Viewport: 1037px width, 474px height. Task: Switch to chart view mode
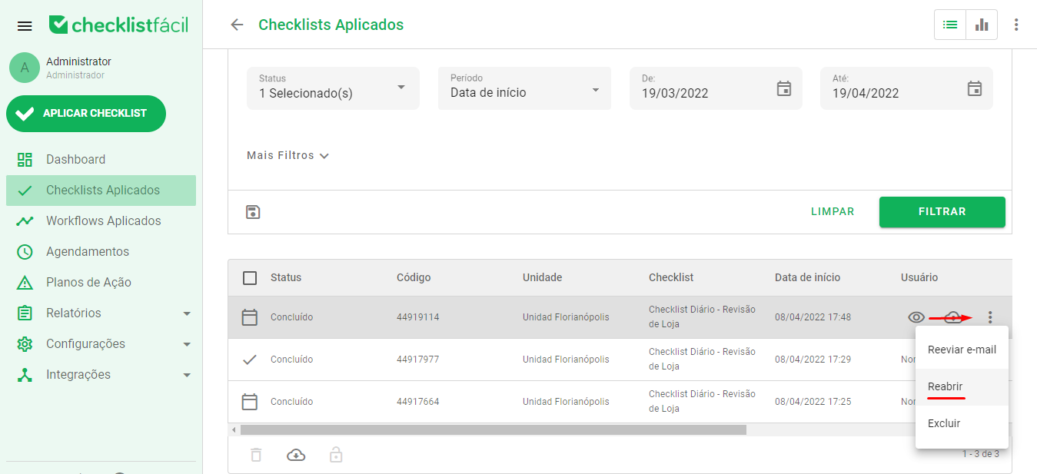click(x=982, y=25)
